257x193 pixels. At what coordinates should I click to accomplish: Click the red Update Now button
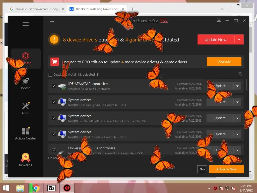pyautogui.click(x=216, y=39)
